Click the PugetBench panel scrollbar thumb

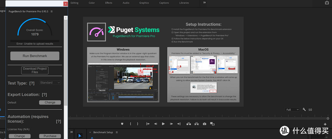[66, 62]
